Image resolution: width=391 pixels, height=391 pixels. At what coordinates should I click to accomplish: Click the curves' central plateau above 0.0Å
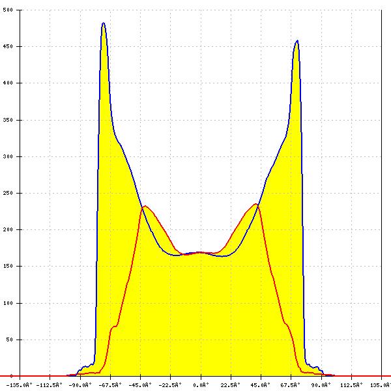click(x=201, y=252)
